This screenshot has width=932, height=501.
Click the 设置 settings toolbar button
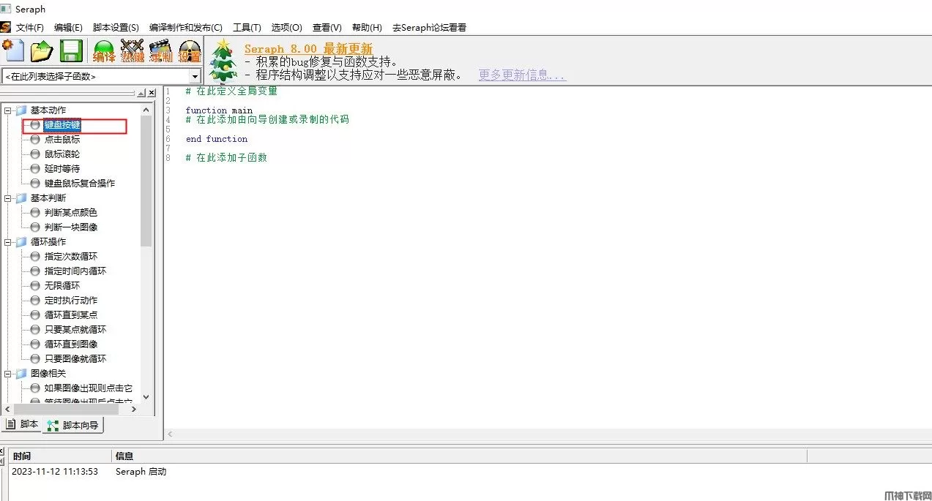(x=190, y=51)
